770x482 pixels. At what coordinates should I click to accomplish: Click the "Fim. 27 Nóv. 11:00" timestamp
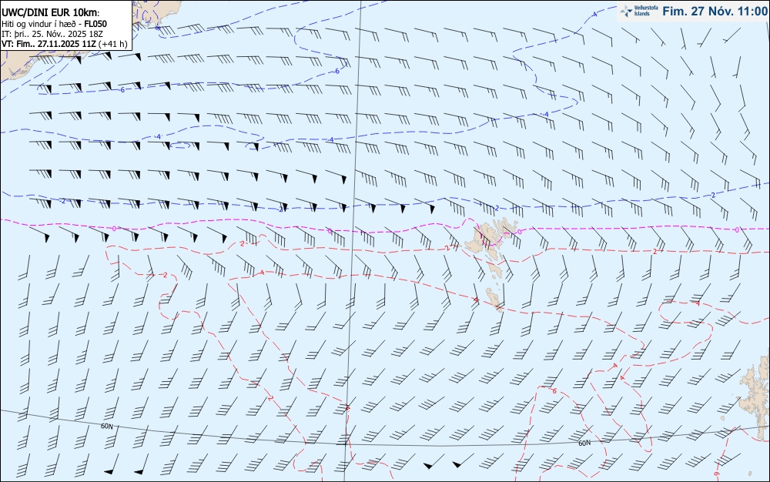tap(715, 12)
